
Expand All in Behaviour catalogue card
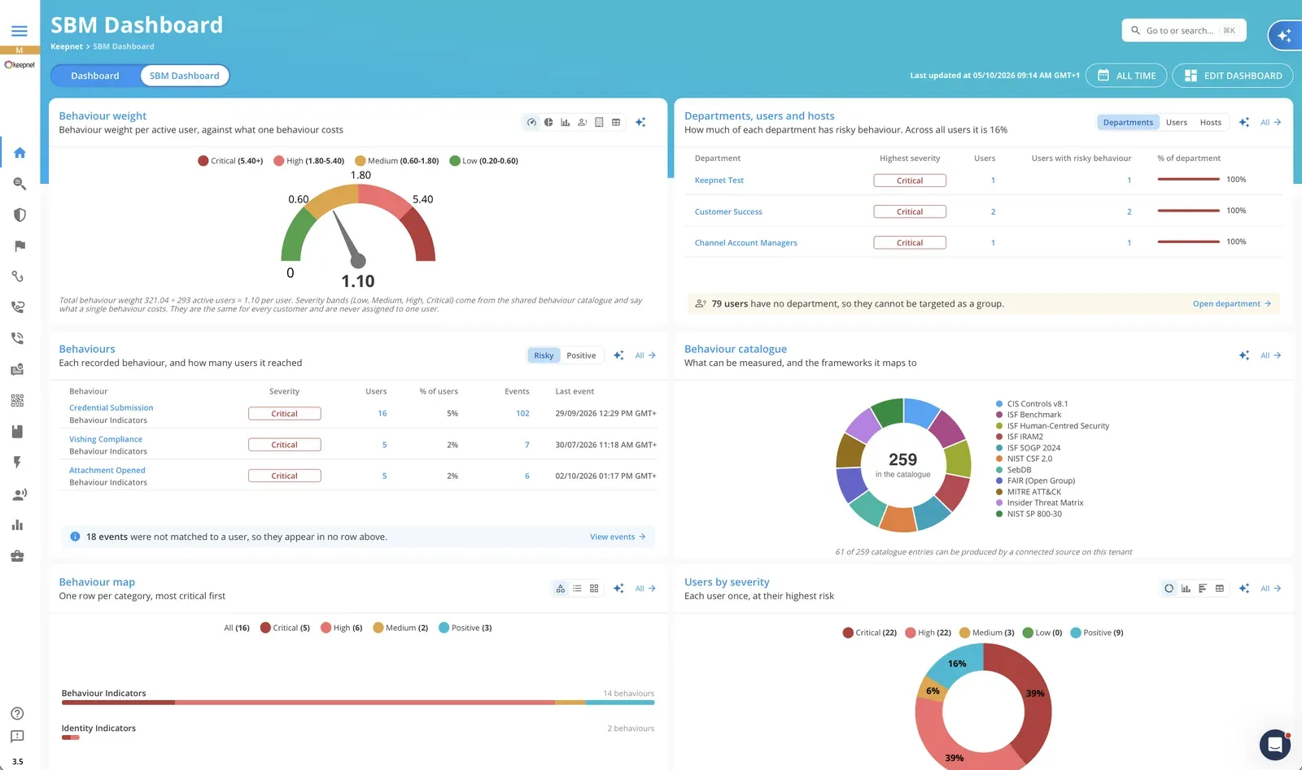coord(1271,355)
